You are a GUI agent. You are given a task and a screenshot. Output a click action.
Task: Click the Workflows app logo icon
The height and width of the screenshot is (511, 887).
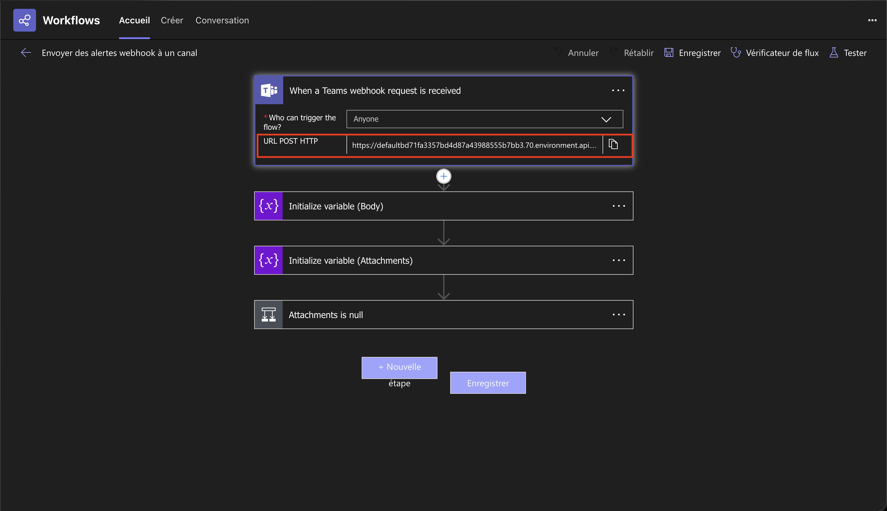(24, 20)
